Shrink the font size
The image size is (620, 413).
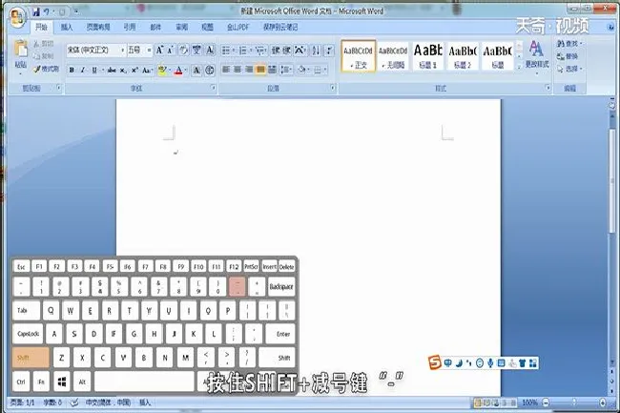point(171,50)
